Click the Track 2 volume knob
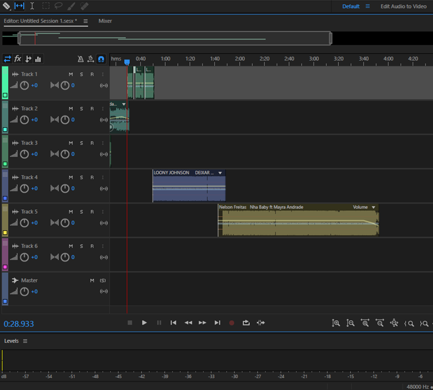This screenshot has width=433, height=390. (x=24, y=120)
